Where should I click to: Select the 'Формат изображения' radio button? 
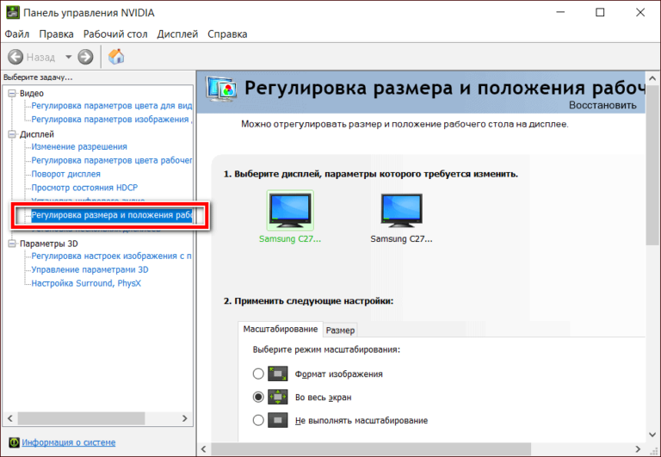click(x=258, y=374)
